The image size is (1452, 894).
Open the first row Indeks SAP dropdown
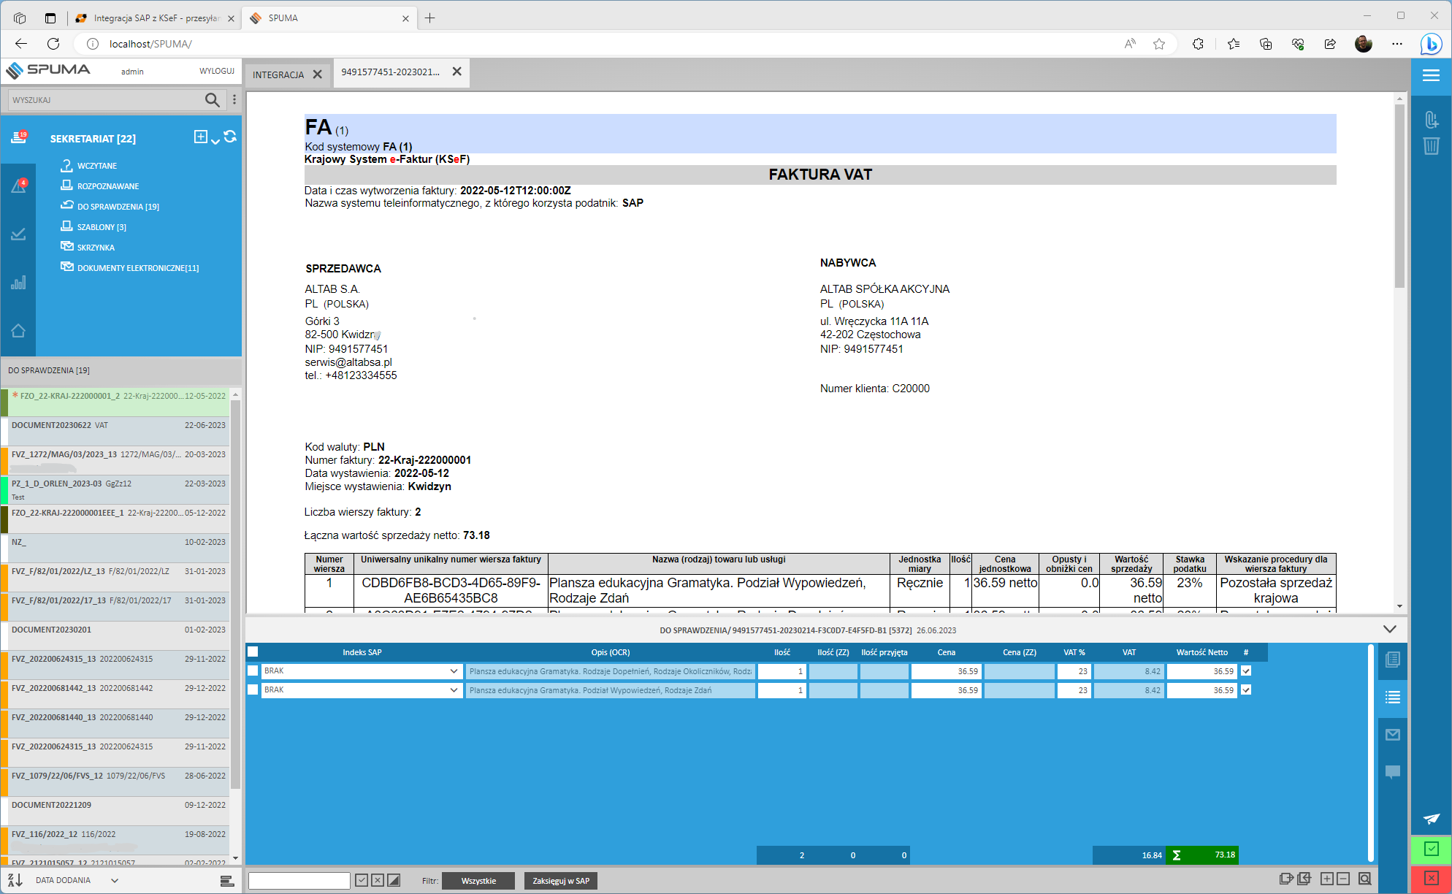pyautogui.click(x=454, y=670)
